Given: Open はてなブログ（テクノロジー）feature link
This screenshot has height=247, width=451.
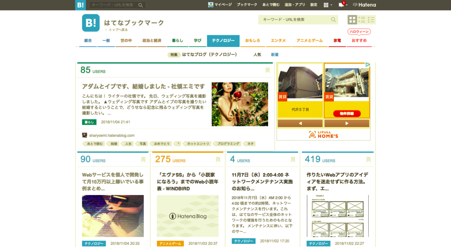Looking at the screenshot, I should tap(209, 54).
